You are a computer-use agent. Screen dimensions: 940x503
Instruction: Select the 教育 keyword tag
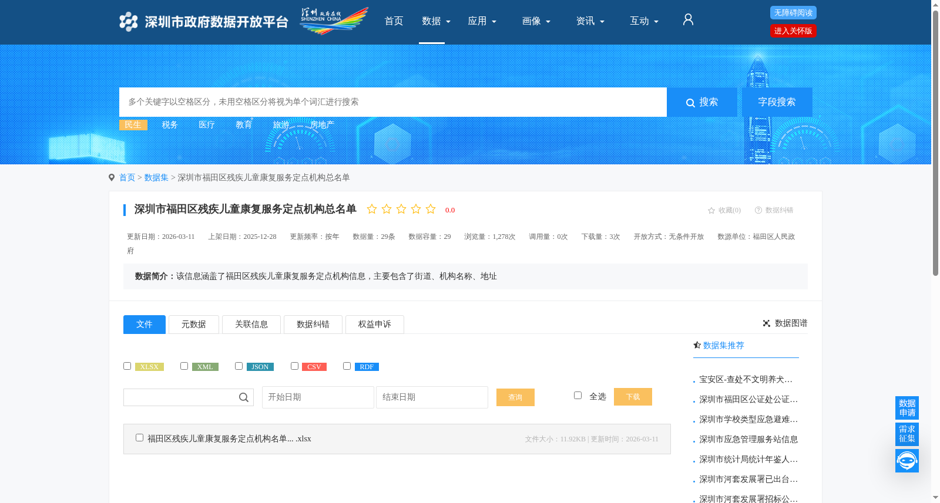click(244, 124)
